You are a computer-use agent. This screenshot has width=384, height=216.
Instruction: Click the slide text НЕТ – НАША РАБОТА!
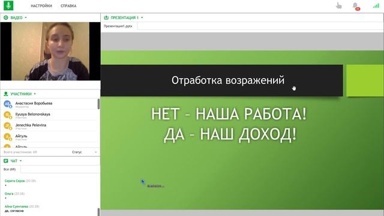[229, 114]
